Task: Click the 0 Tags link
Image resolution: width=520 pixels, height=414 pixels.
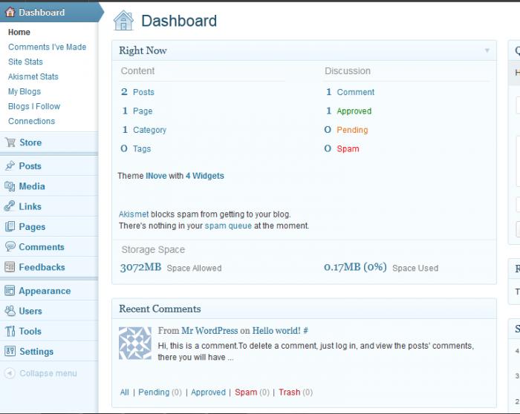Action: pos(136,148)
